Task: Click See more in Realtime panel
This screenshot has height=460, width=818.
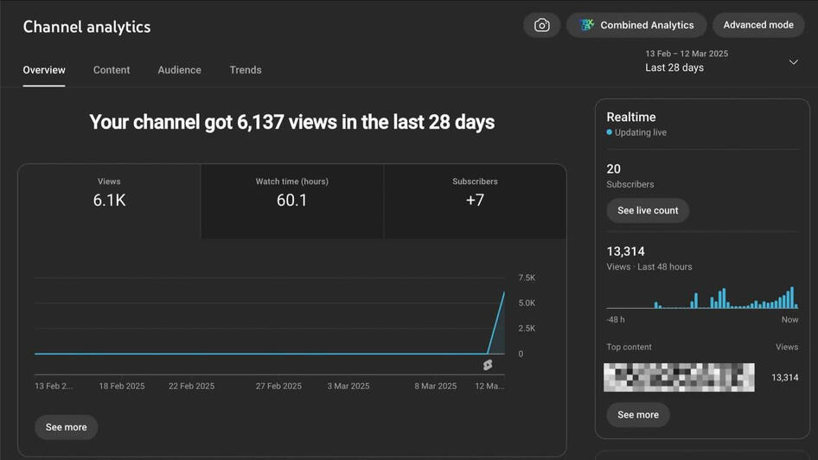Action: (x=638, y=415)
